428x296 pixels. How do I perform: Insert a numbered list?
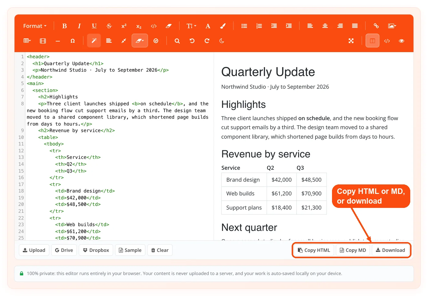259,26
